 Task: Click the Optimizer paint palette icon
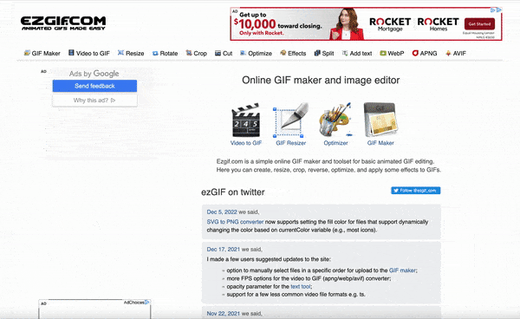[x=335, y=120]
